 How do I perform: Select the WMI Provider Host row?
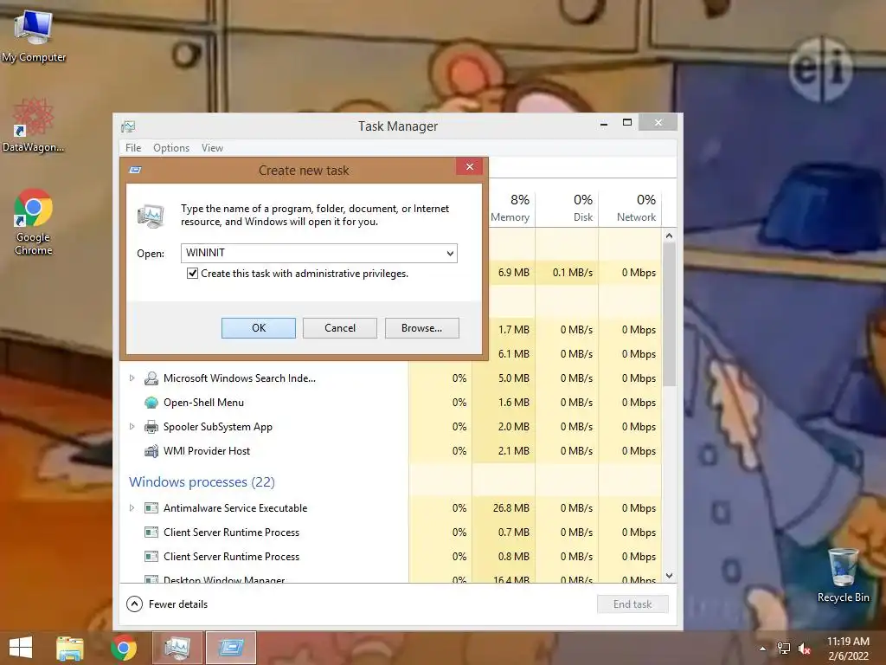point(390,451)
